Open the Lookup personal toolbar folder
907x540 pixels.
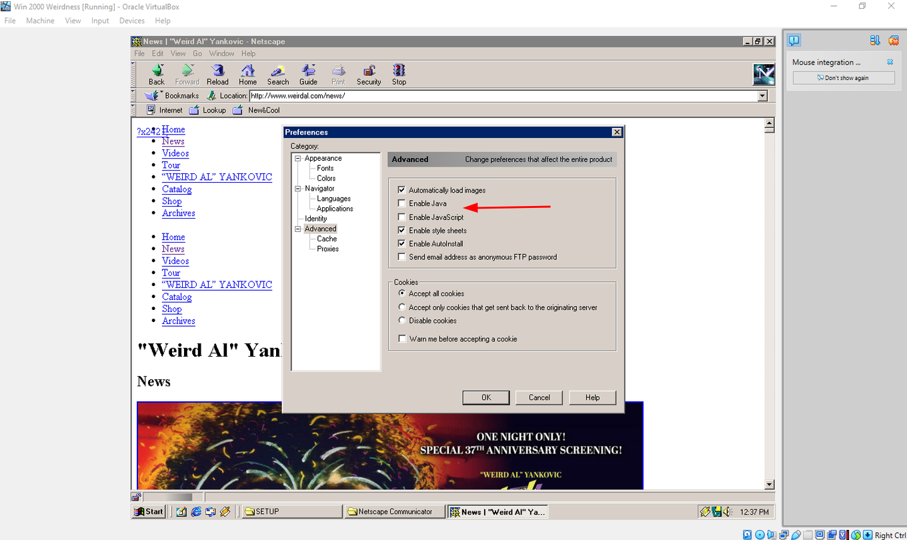point(194,110)
